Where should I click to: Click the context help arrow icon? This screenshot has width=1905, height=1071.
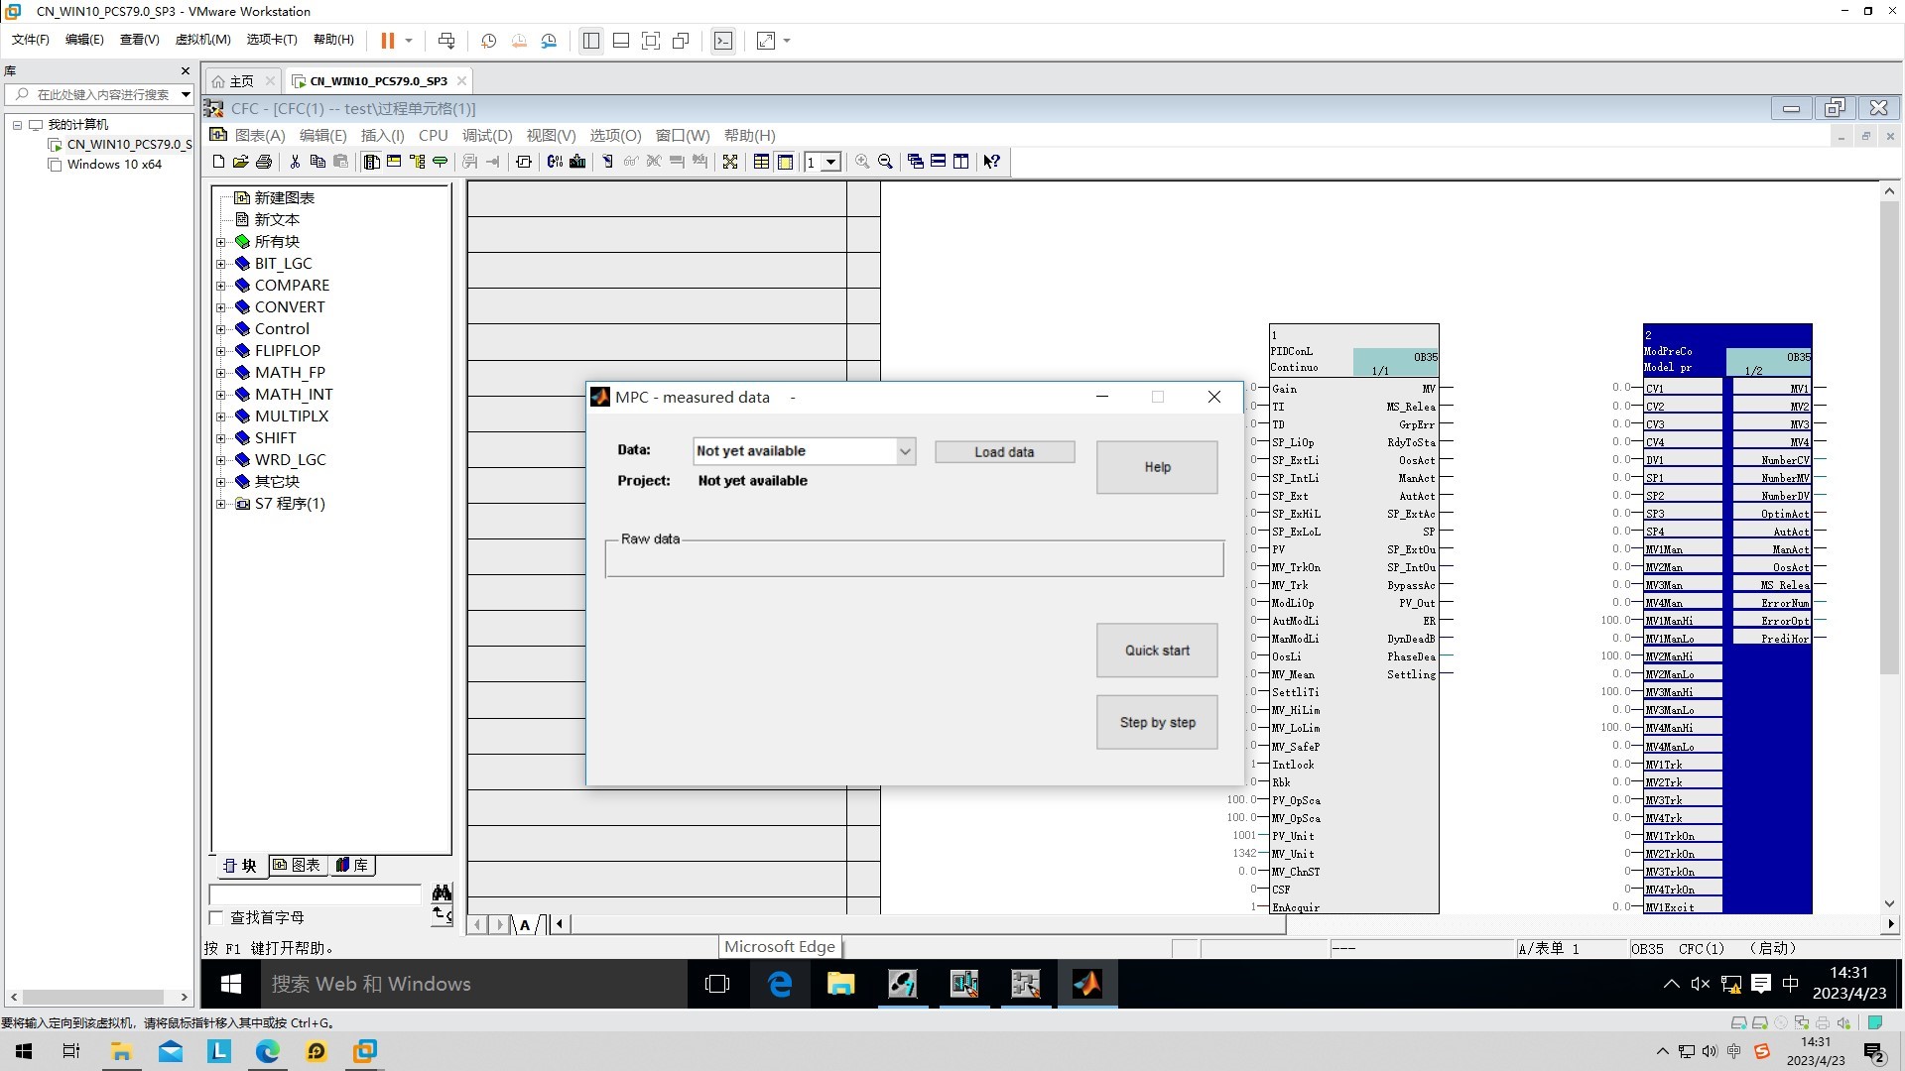click(991, 162)
